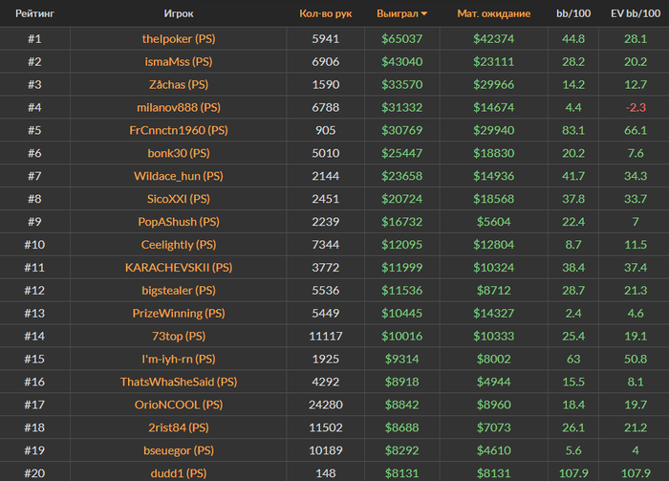This screenshot has width=669, height=481.
Task: Sort table by Выиграл header
Action: coord(398,13)
